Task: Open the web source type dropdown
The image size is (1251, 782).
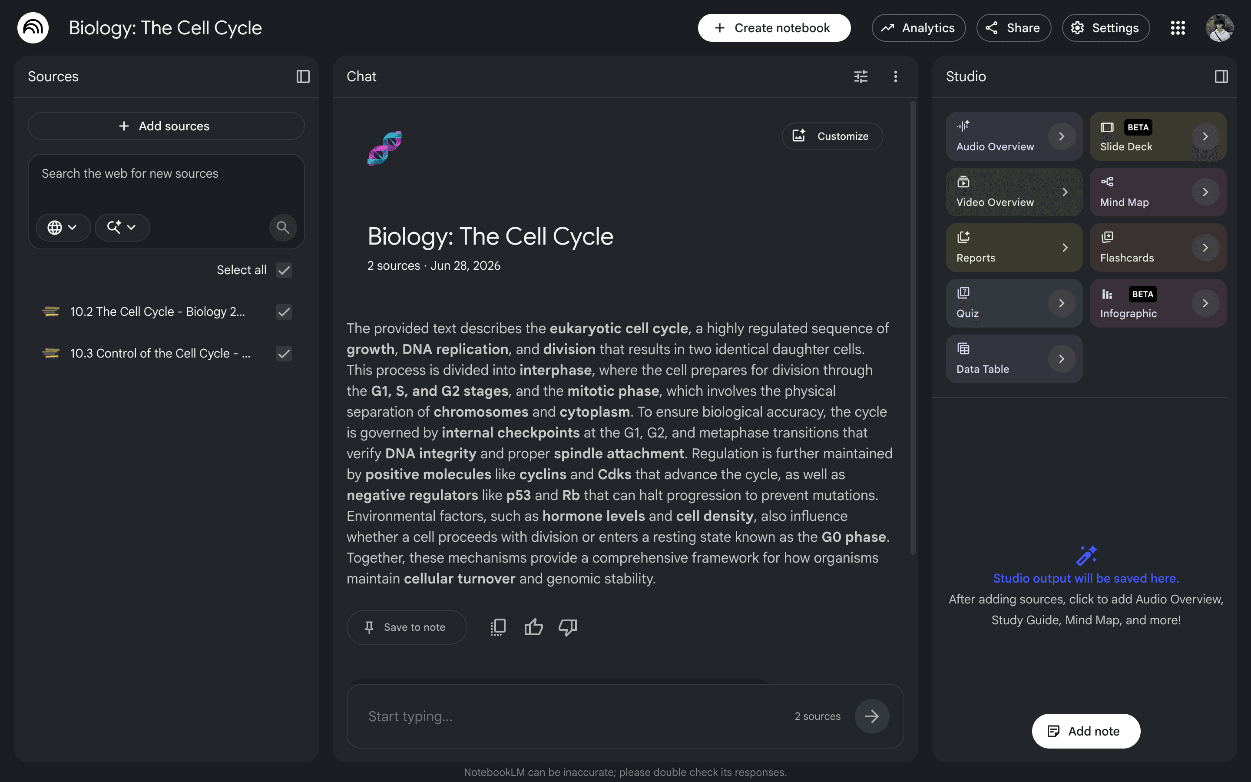Action: point(63,227)
